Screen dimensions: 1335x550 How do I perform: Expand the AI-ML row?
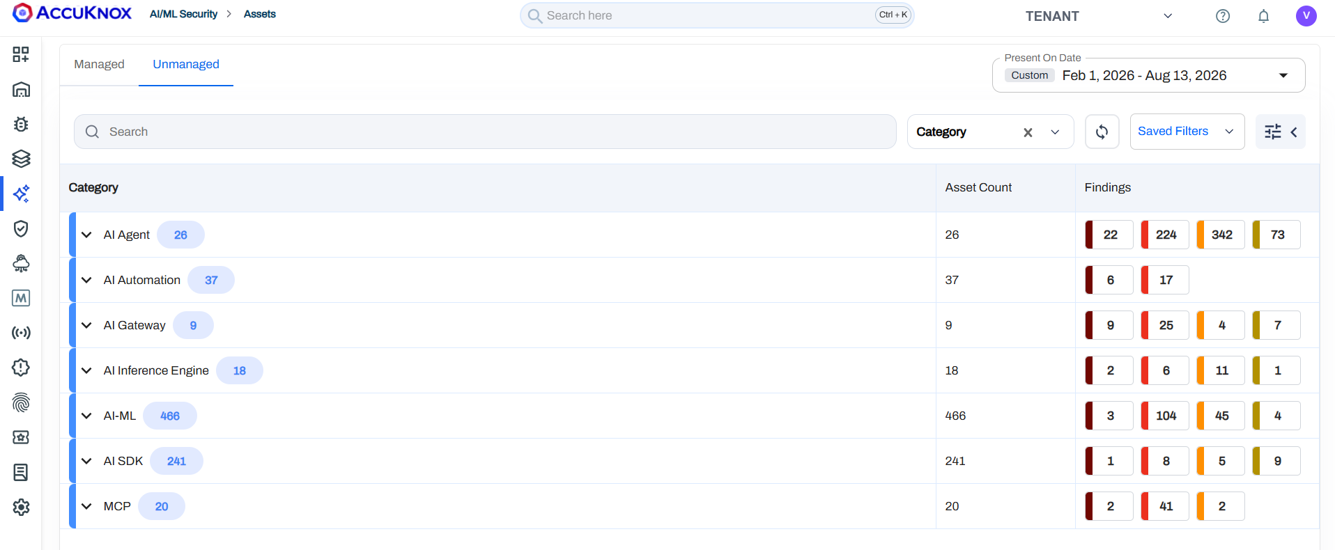(x=86, y=416)
